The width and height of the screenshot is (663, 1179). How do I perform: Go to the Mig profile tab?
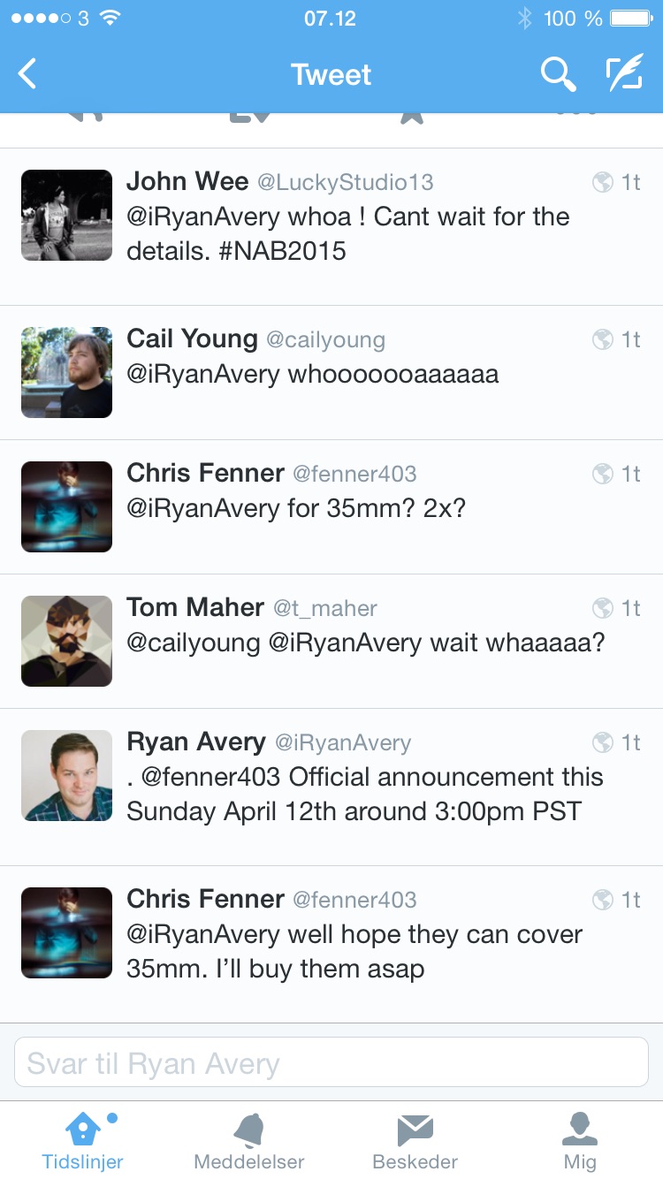point(580,1142)
